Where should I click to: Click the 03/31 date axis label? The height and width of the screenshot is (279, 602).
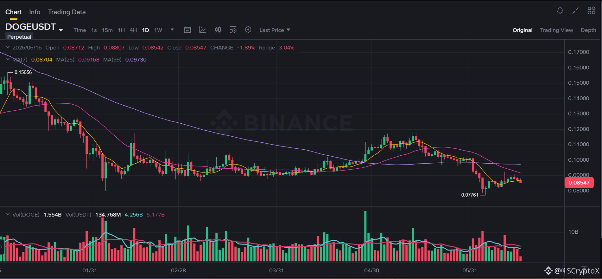tap(276, 270)
